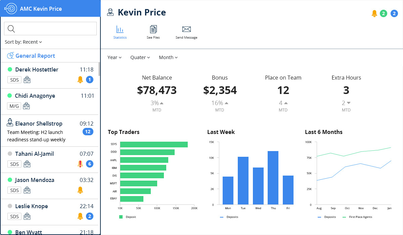Expand the Month filter dropdown
Viewport: 403px width, 235px height.
coord(168,57)
